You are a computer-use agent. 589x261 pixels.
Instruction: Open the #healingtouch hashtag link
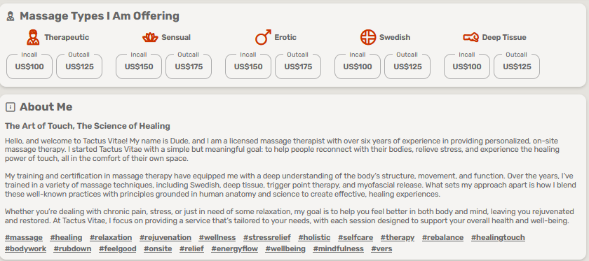[x=498, y=237]
